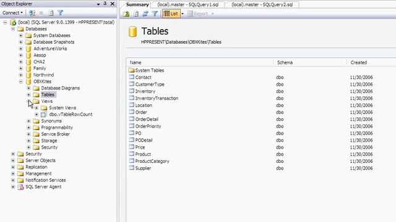This screenshot has height=222, width=396.
Task: Select Management in the tree
Action: 38,173
